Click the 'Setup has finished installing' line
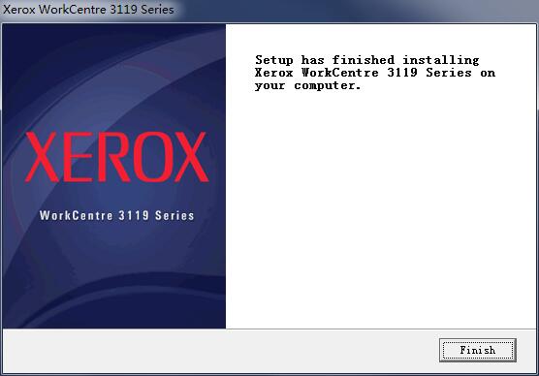The width and height of the screenshot is (539, 376). point(366,60)
